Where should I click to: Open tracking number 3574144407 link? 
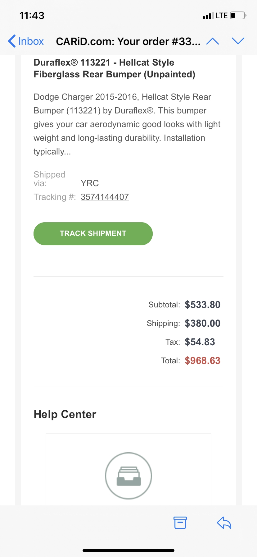point(105,197)
